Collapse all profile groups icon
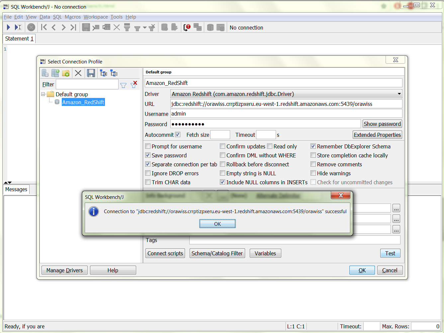Image resolution: width=444 pixels, height=333 pixels. (x=114, y=73)
